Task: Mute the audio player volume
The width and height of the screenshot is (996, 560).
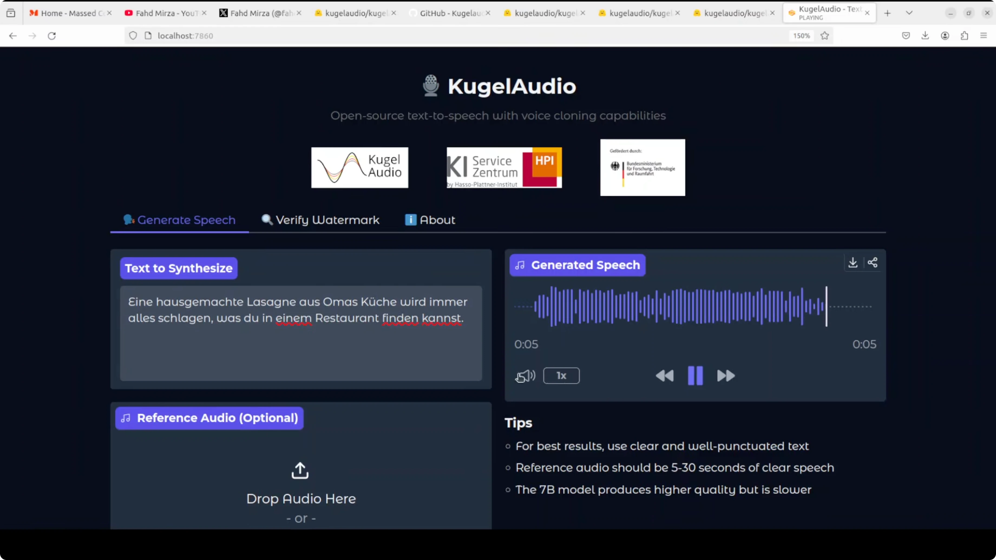Action: coord(526,376)
